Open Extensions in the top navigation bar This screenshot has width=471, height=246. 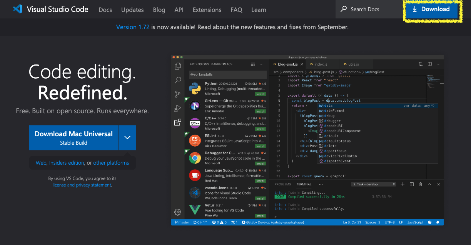coord(207,10)
